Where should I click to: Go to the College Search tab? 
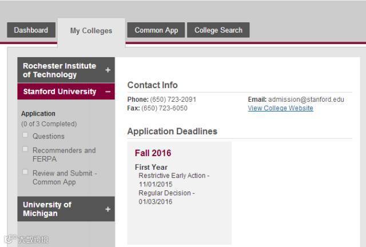(x=218, y=30)
